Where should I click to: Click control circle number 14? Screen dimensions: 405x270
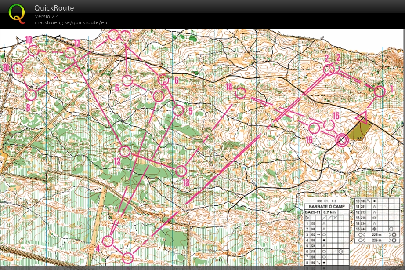pos(241,93)
